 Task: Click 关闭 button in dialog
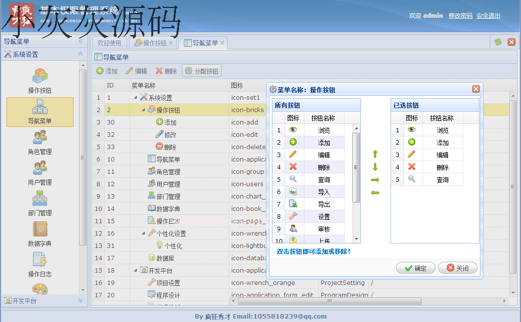(458, 268)
